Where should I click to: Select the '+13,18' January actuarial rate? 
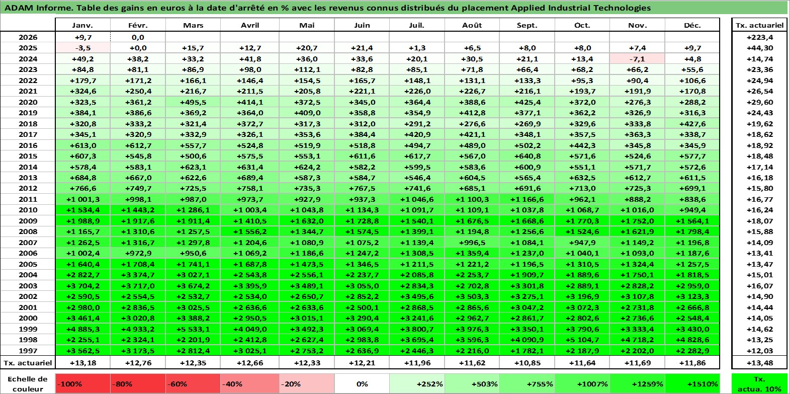(82, 363)
